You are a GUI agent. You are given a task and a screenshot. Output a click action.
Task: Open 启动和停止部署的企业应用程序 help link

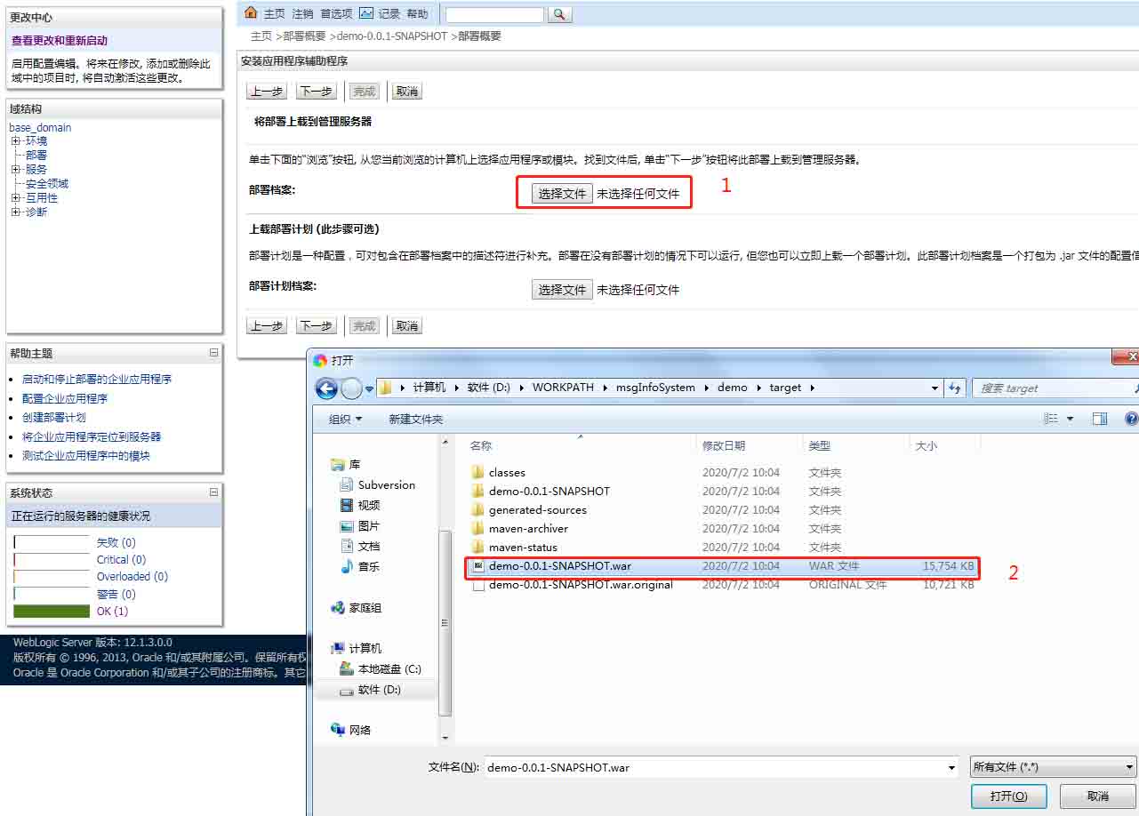(x=97, y=380)
